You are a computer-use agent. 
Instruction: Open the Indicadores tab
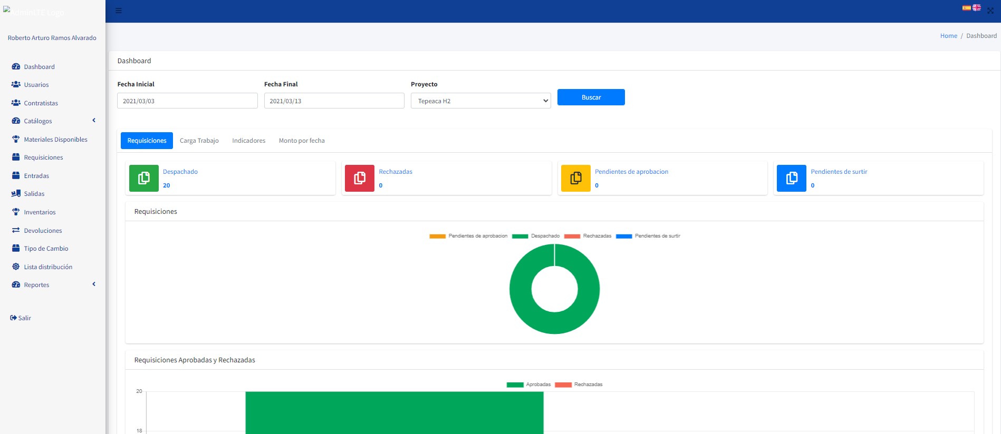coord(248,141)
